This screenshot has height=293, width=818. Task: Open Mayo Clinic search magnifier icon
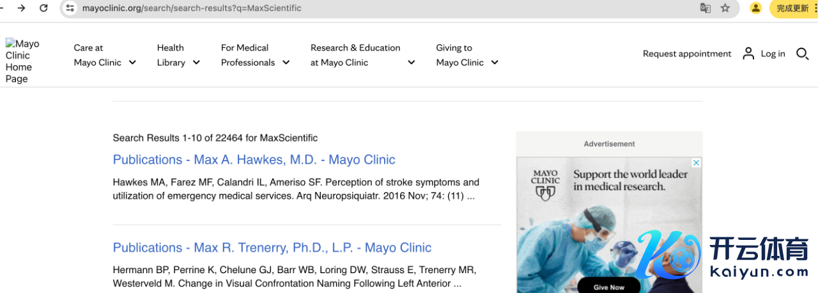[x=803, y=54]
